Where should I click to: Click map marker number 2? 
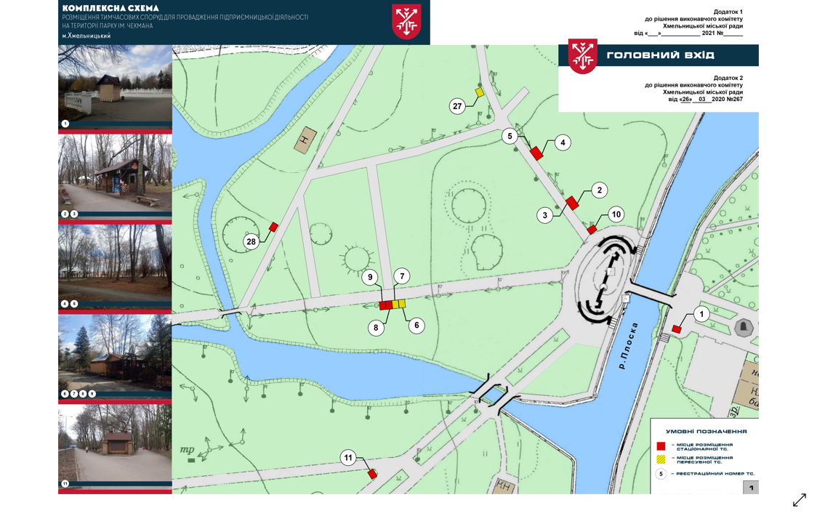[599, 190]
